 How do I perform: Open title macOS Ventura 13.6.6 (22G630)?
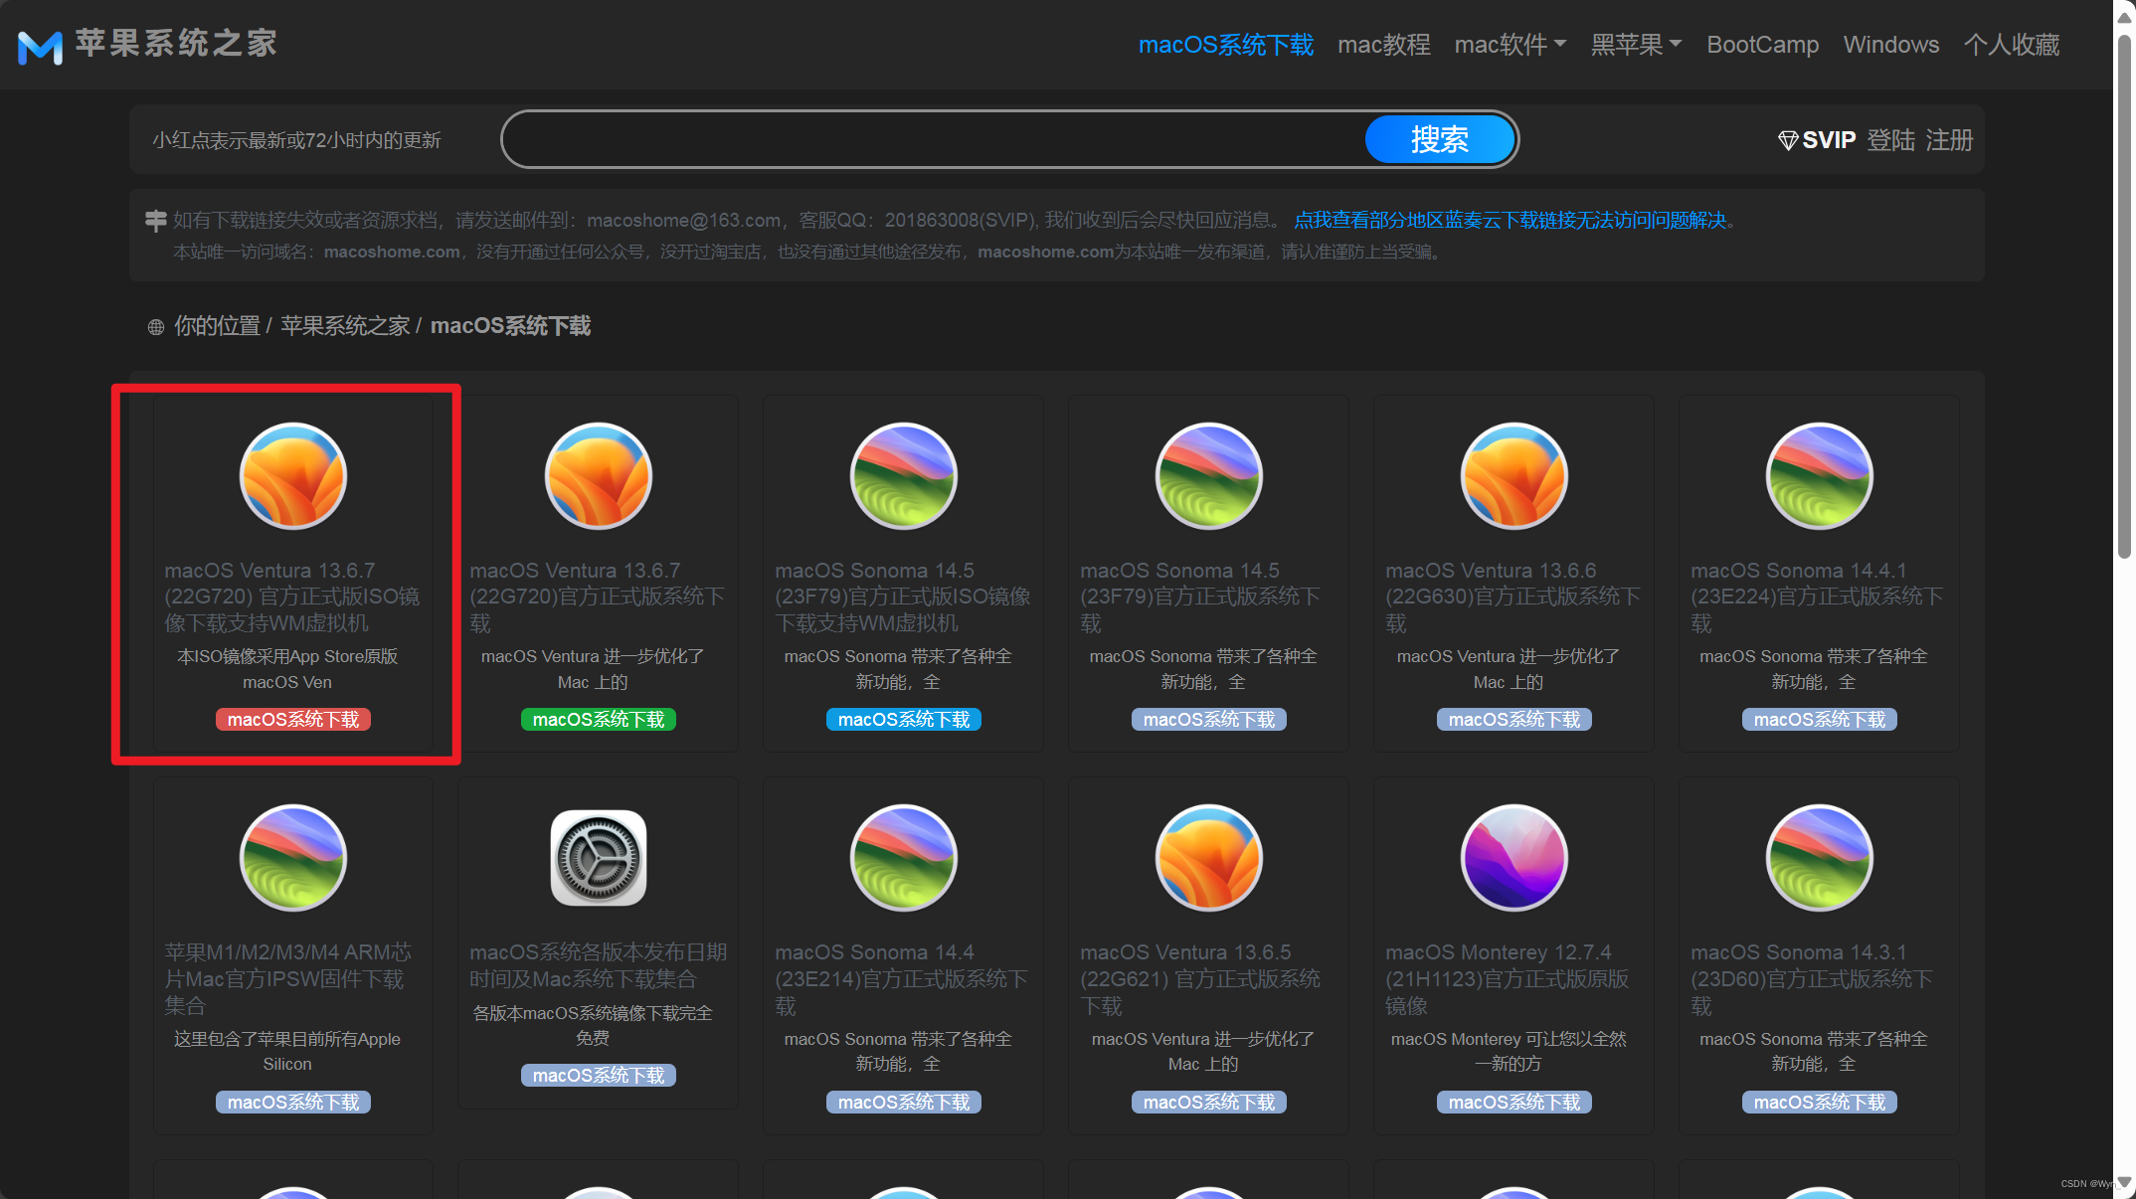click(x=1513, y=597)
